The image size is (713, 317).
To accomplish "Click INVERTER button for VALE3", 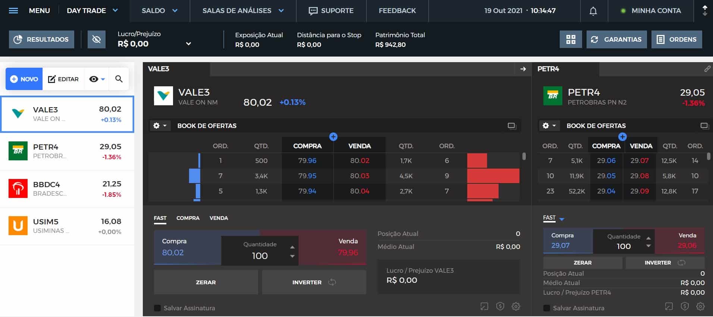I will (314, 282).
